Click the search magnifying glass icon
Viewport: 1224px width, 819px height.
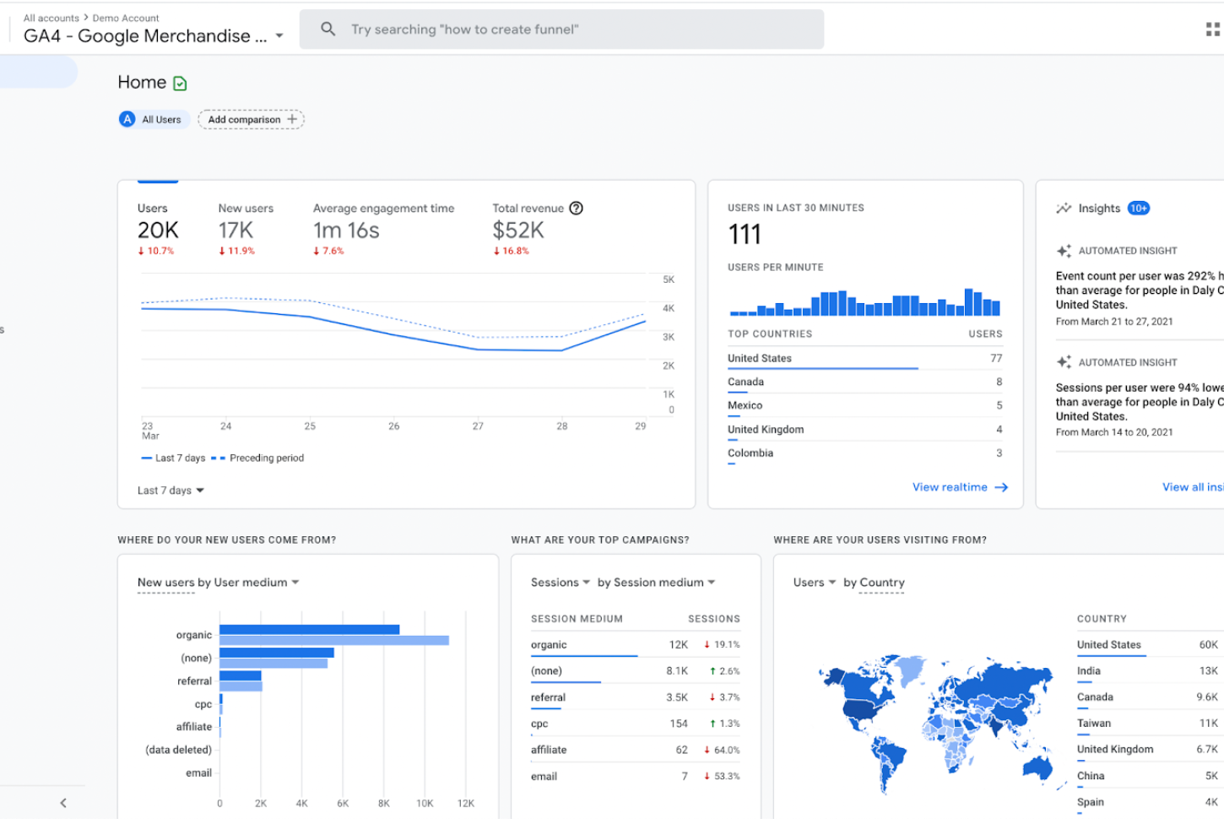(328, 29)
